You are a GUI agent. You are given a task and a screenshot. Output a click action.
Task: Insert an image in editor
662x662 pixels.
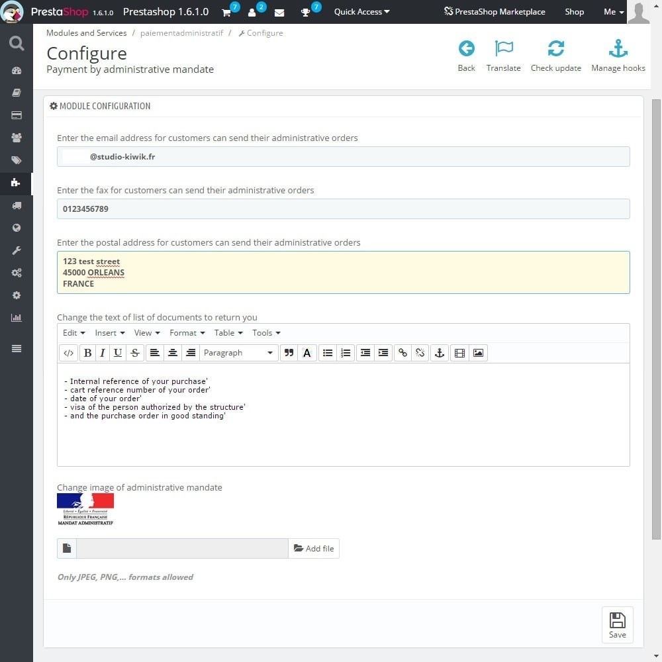(478, 353)
